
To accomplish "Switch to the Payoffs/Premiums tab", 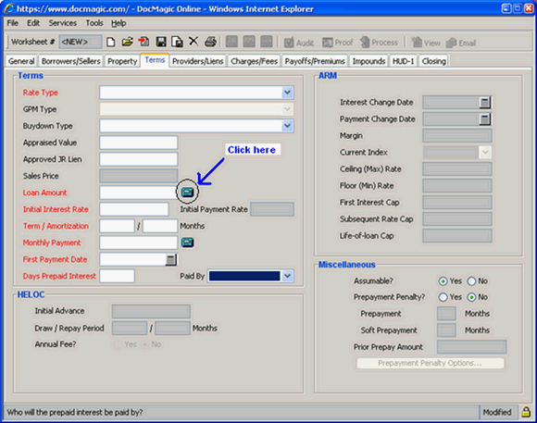I will 315,61.
